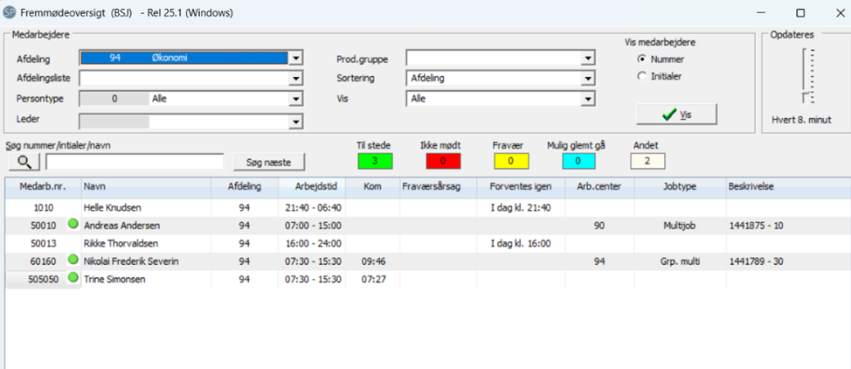
Task: Click green status dot for Andreas Andersen
Action: 73,225
